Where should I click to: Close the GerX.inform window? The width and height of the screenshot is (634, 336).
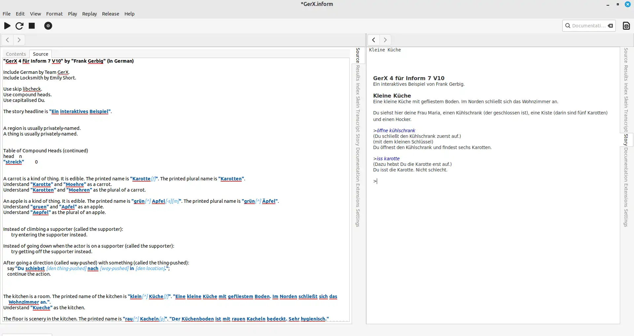628,4
